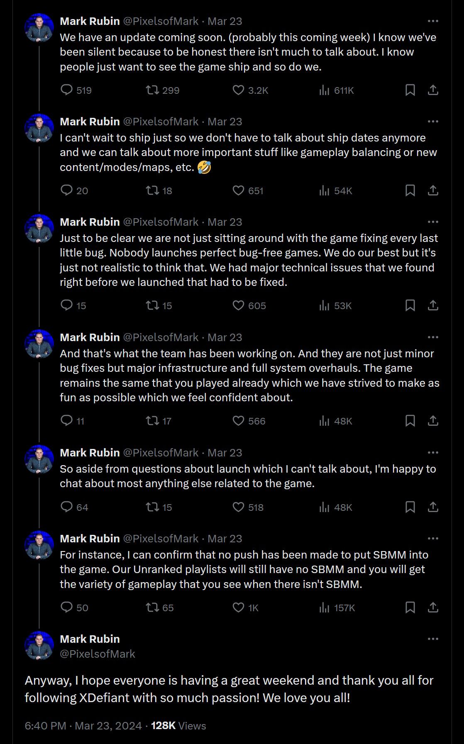Open more menu on the SBMM tweet

(433, 539)
